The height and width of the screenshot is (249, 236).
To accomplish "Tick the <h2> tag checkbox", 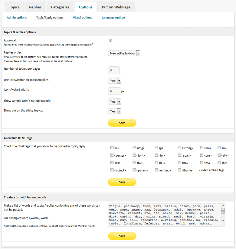I will [x=134, y=162].
